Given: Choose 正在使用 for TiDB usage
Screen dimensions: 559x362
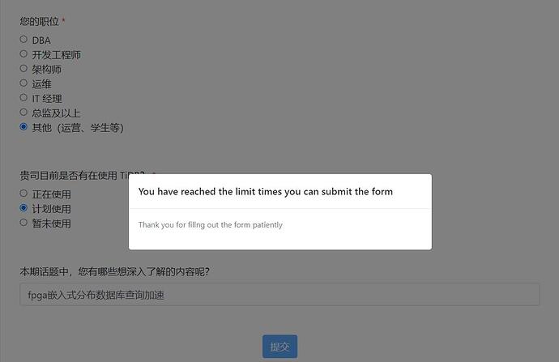Looking at the screenshot, I should coord(23,194).
